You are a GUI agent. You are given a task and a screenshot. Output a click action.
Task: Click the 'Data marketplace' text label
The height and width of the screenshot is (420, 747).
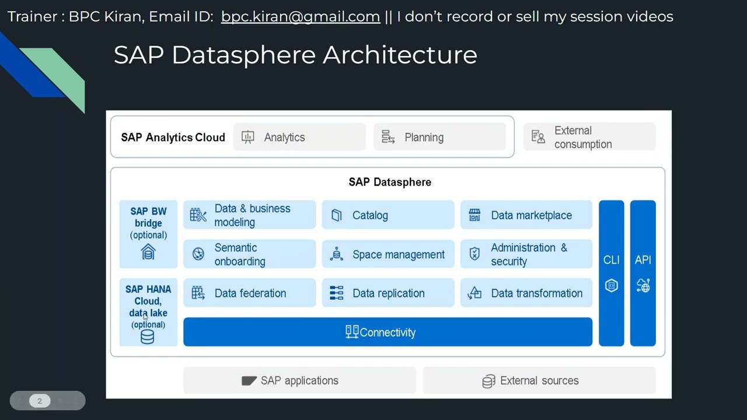coord(531,215)
